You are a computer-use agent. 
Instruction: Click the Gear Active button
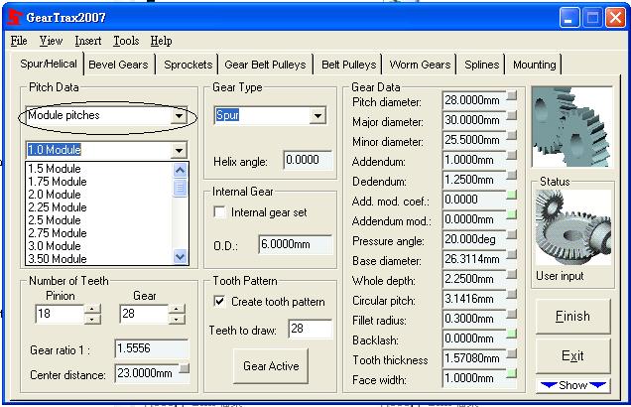coord(271,366)
